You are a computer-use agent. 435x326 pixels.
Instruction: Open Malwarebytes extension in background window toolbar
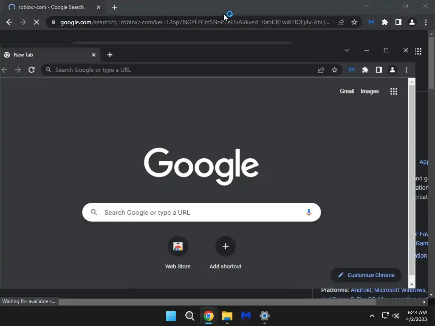click(x=371, y=22)
